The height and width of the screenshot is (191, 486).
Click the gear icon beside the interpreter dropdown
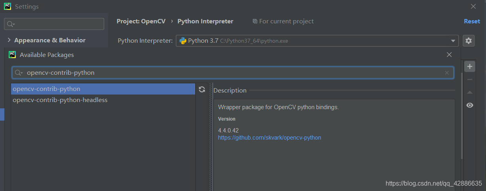(x=469, y=41)
